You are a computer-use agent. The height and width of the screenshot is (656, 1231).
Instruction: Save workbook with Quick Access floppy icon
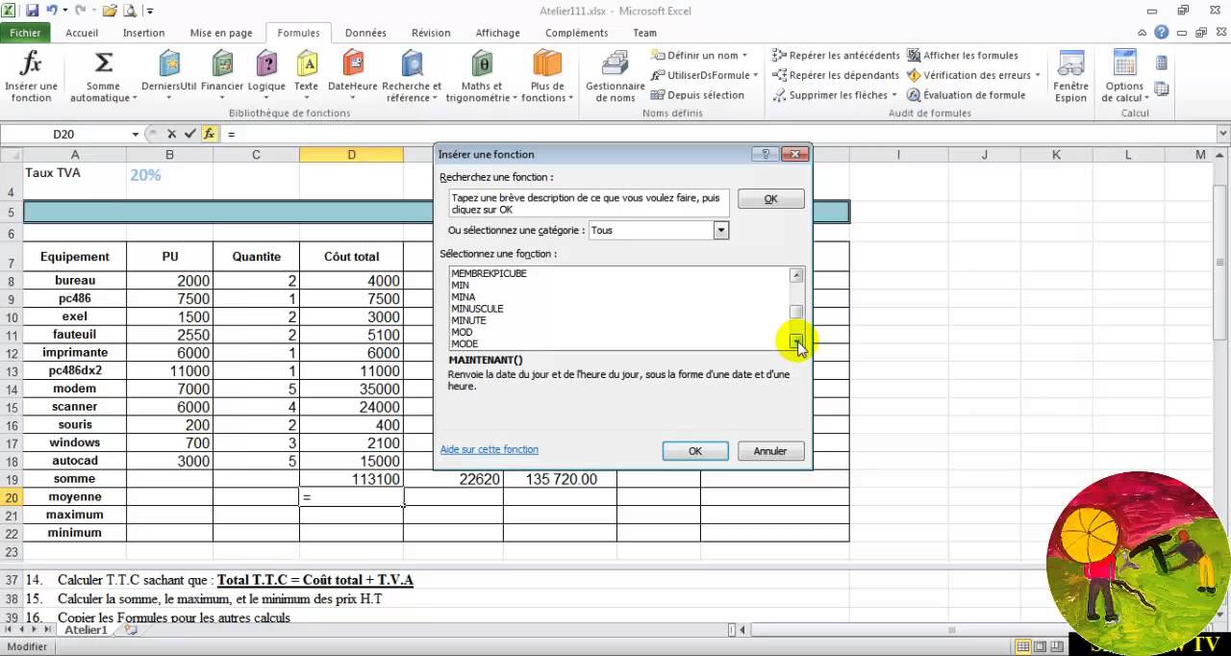[32, 11]
